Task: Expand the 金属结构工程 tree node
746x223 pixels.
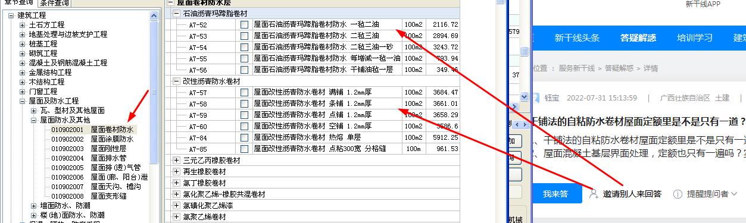Action: click(x=22, y=73)
